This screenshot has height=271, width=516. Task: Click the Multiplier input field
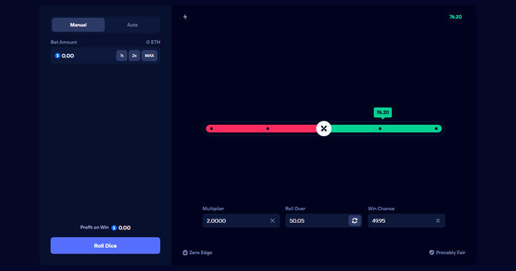(x=241, y=221)
